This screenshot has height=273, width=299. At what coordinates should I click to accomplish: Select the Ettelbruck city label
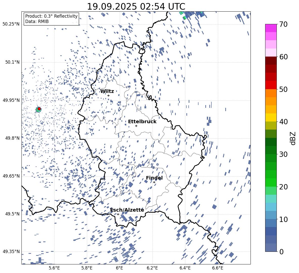pos(142,122)
